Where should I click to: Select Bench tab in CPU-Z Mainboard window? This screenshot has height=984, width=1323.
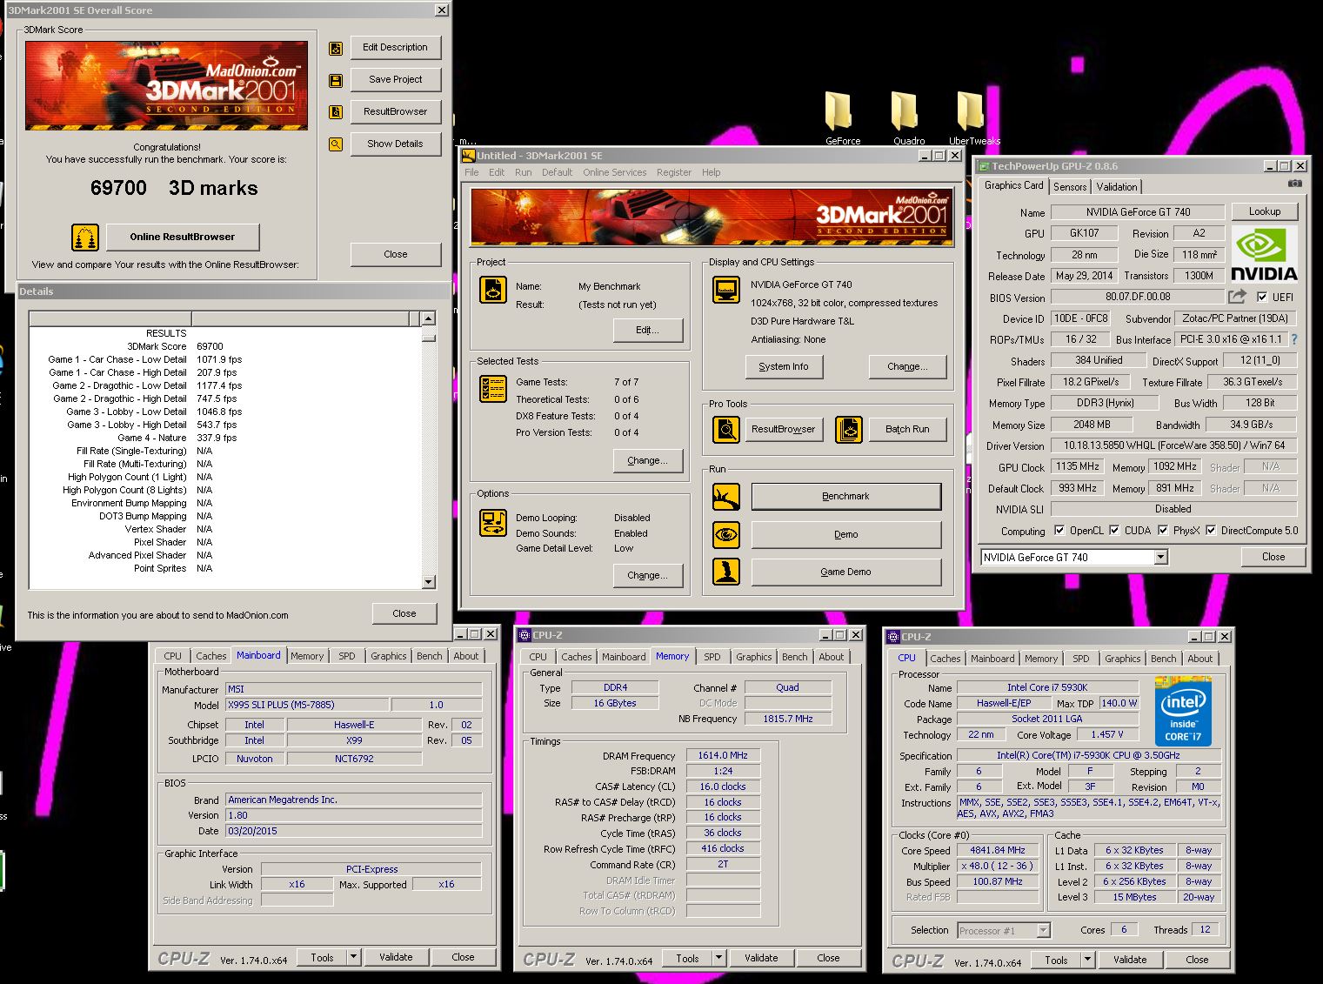(429, 656)
